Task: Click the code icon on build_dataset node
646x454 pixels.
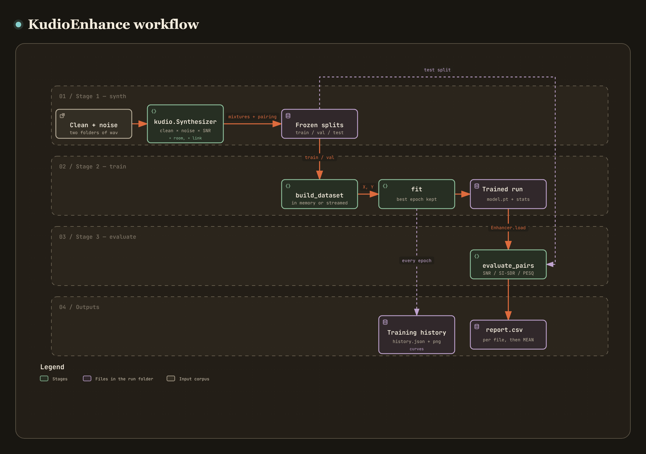Action: [288, 186]
